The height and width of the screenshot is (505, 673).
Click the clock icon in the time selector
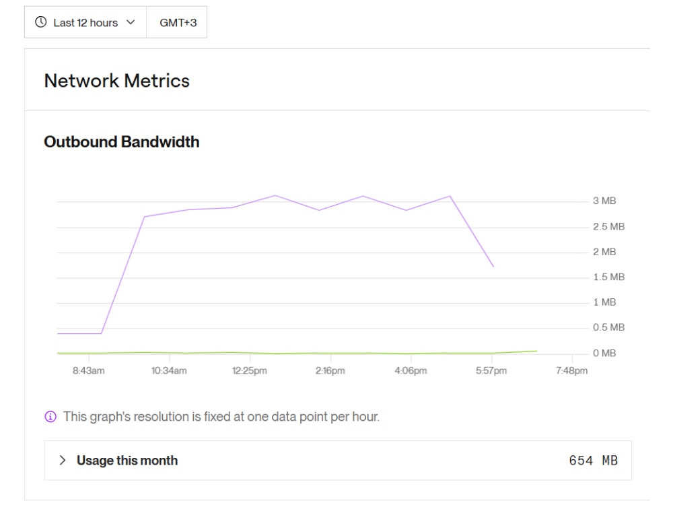pyautogui.click(x=41, y=22)
